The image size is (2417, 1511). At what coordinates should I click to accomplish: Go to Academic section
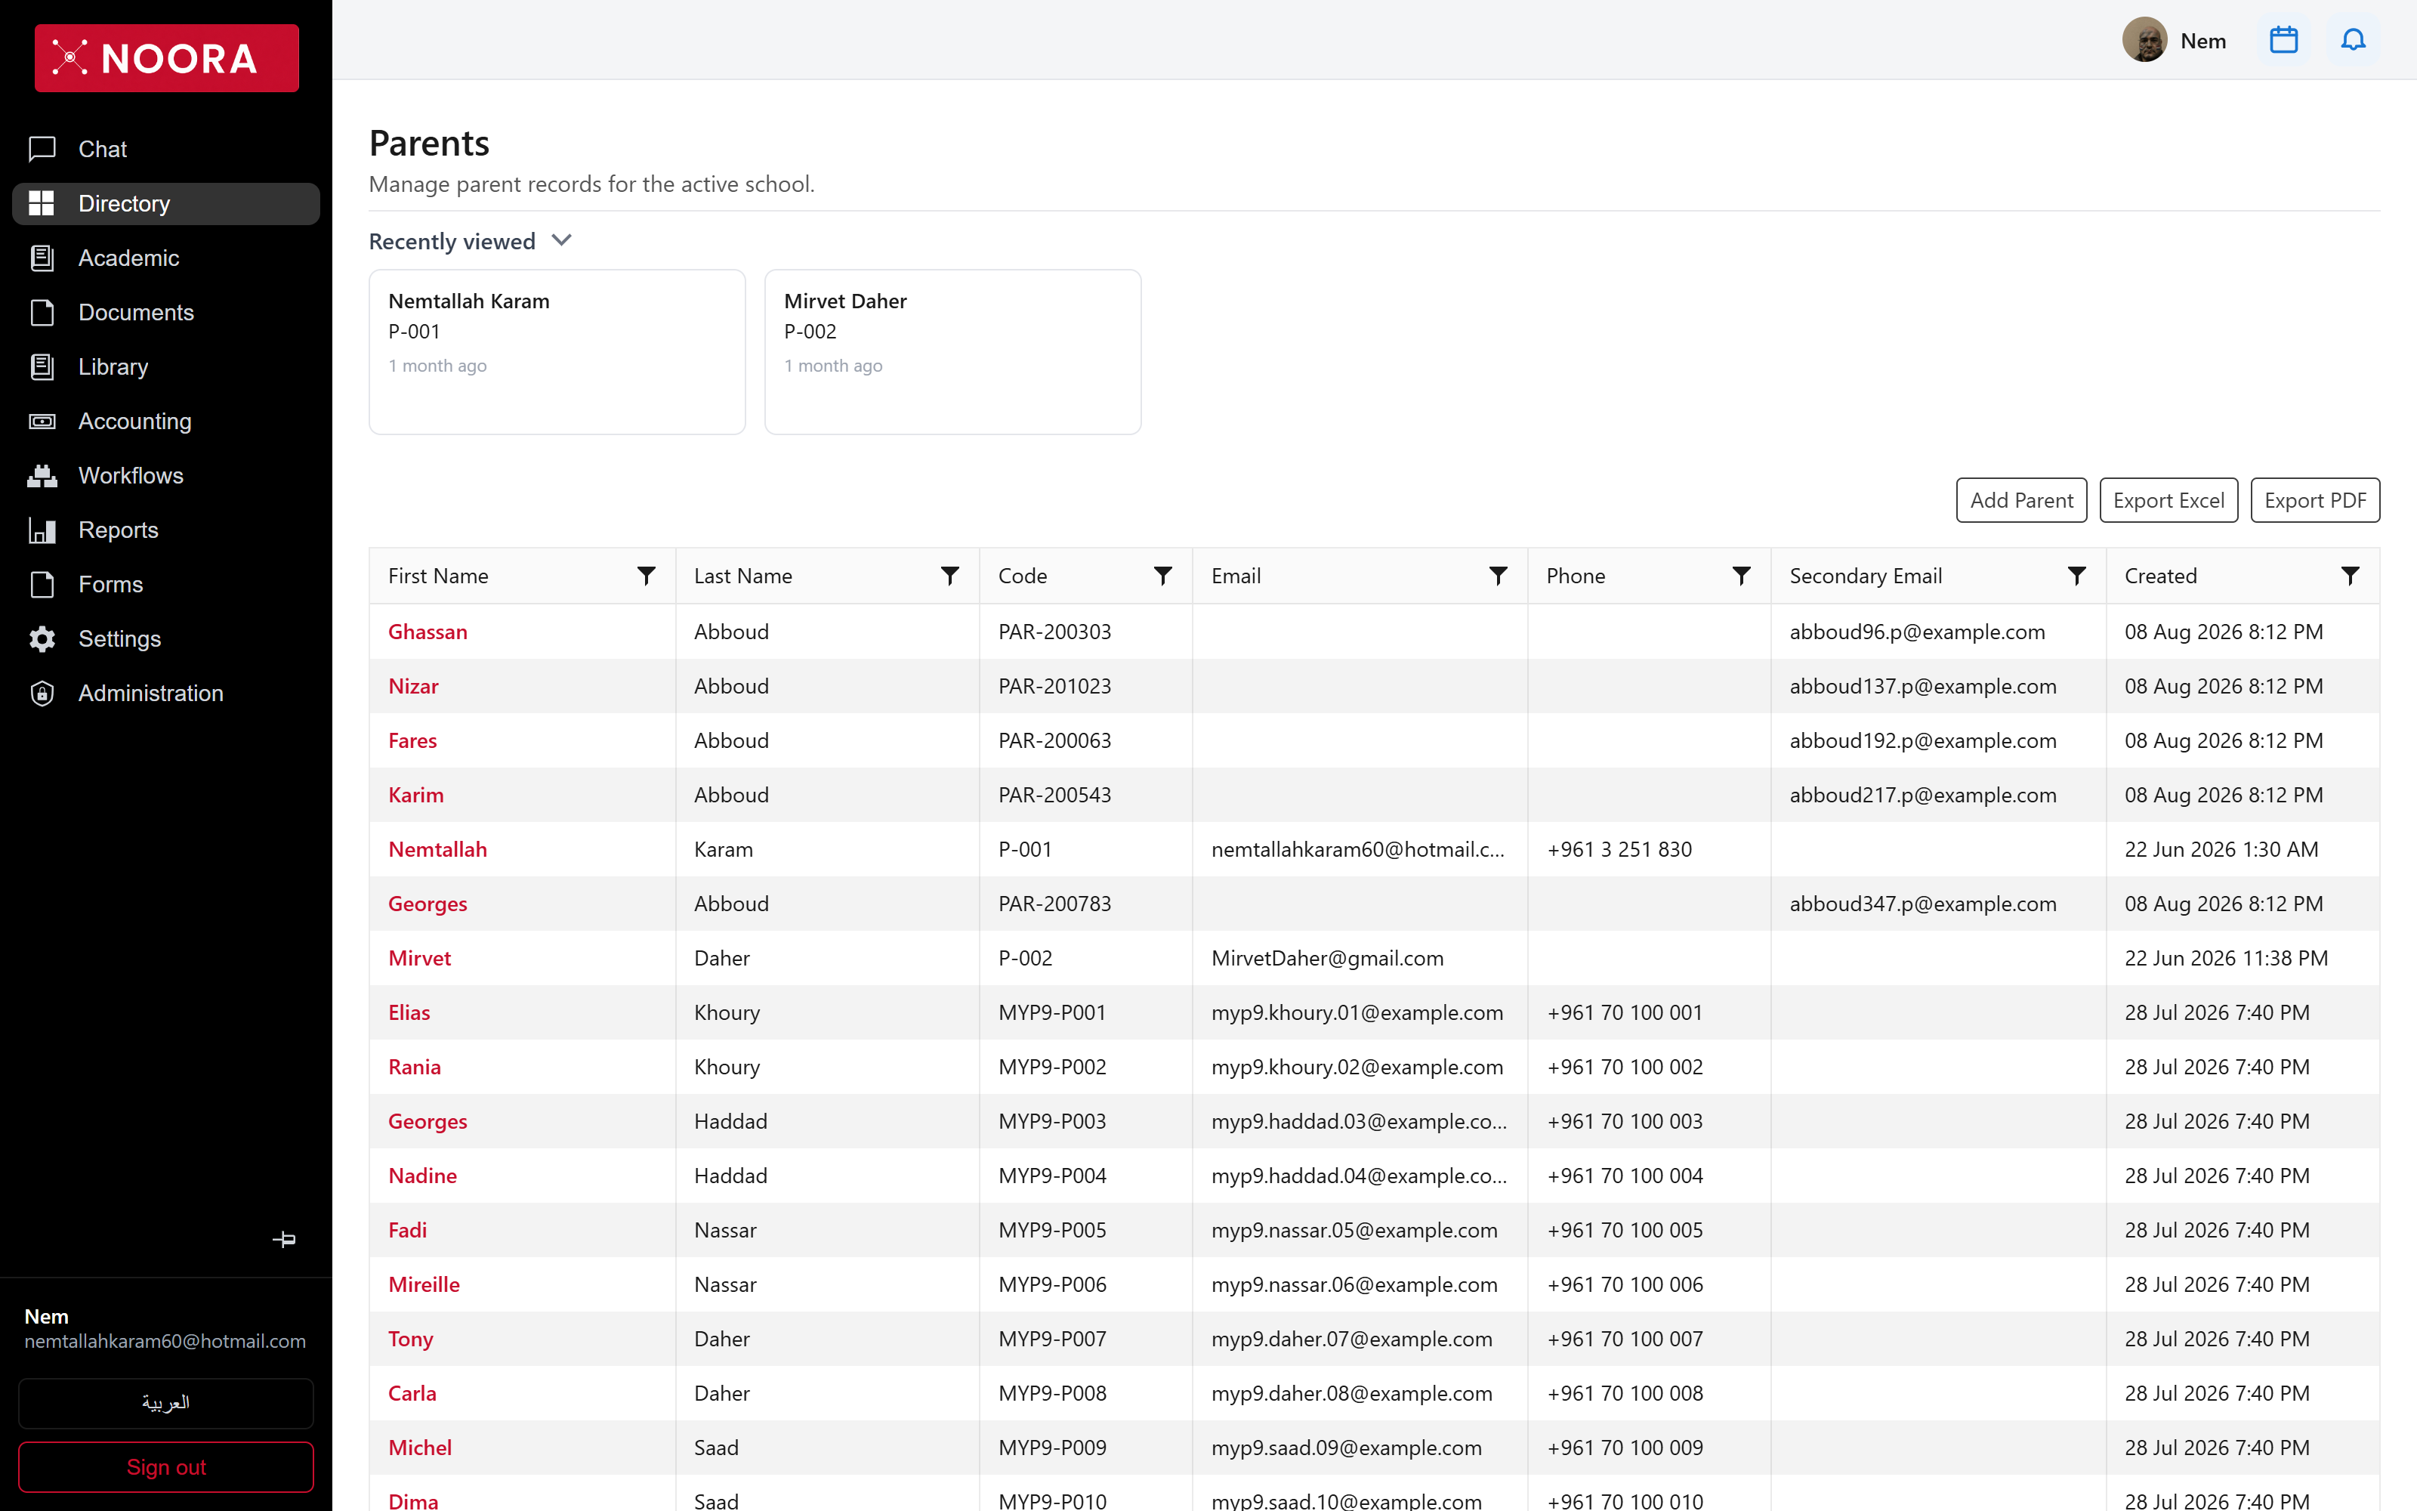(x=166, y=258)
